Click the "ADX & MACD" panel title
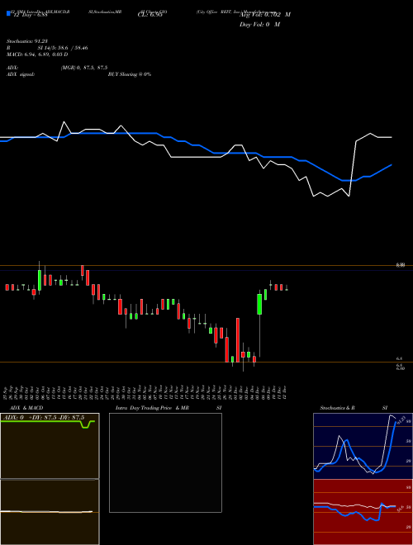Screen dimensions: 413x545 (26, 408)
